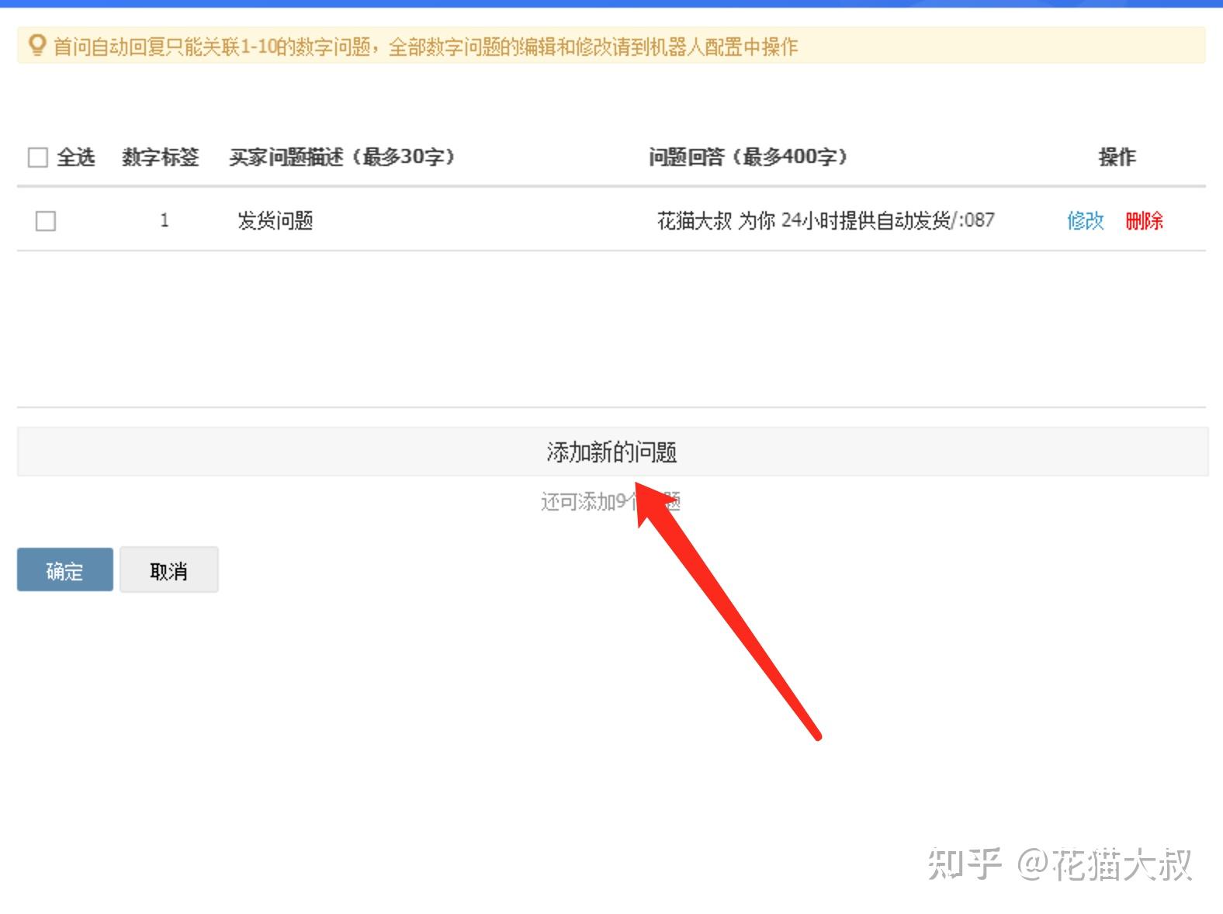Tick the checkbox for the 发货问题 row
This screenshot has width=1223, height=914.
click(46, 221)
